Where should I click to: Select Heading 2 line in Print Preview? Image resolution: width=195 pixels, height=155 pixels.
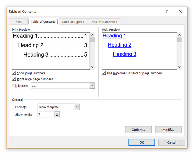[x=53, y=45]
